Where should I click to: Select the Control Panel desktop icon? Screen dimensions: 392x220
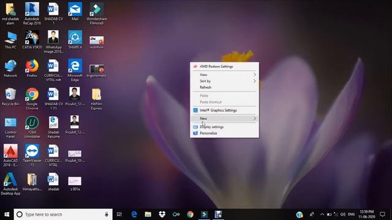pos(10,127)
